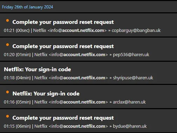177x133 pixels.
Task: Open sign-in code email for shyripuse@haren.uk
Action: 88,73
